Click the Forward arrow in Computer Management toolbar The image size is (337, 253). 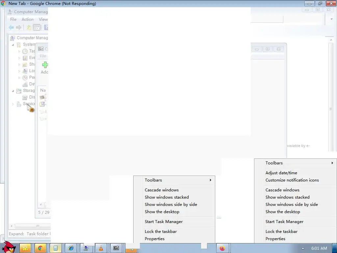pyautogui.click(x=19, y=27)
